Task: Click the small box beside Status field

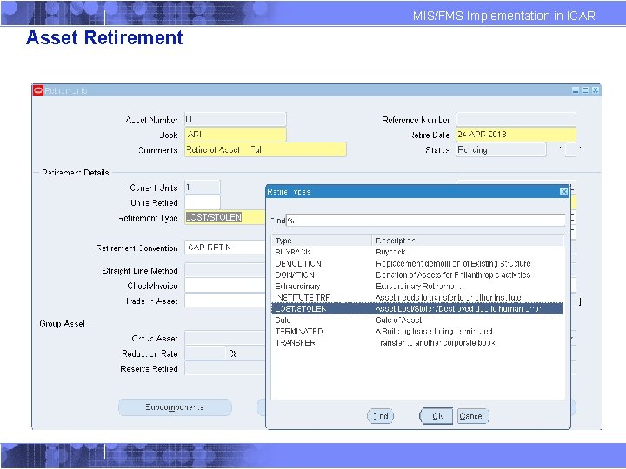Action: [570, 150]
